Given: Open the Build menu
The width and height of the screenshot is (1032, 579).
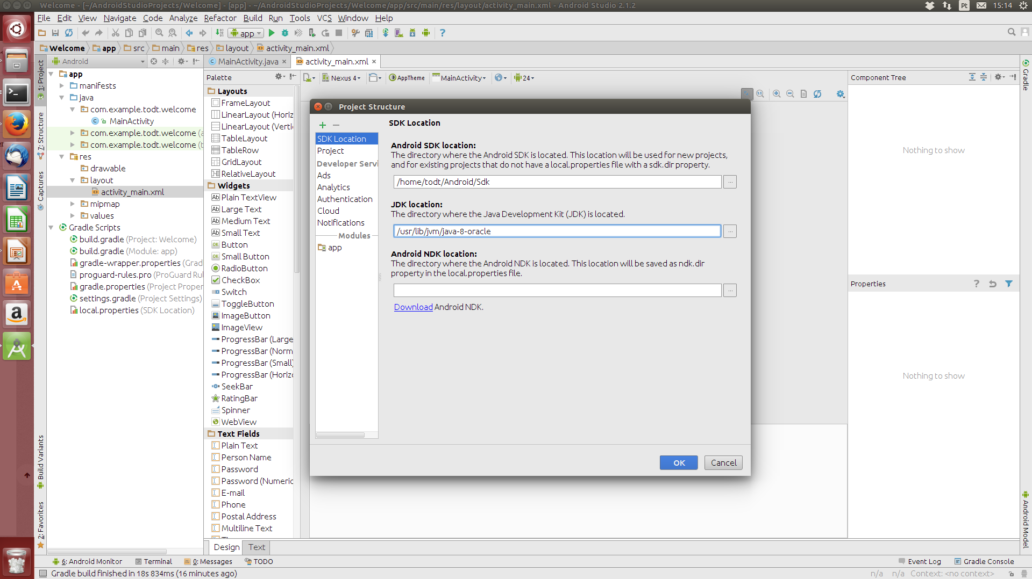Looking at the screenshot, I should point(252,18).
